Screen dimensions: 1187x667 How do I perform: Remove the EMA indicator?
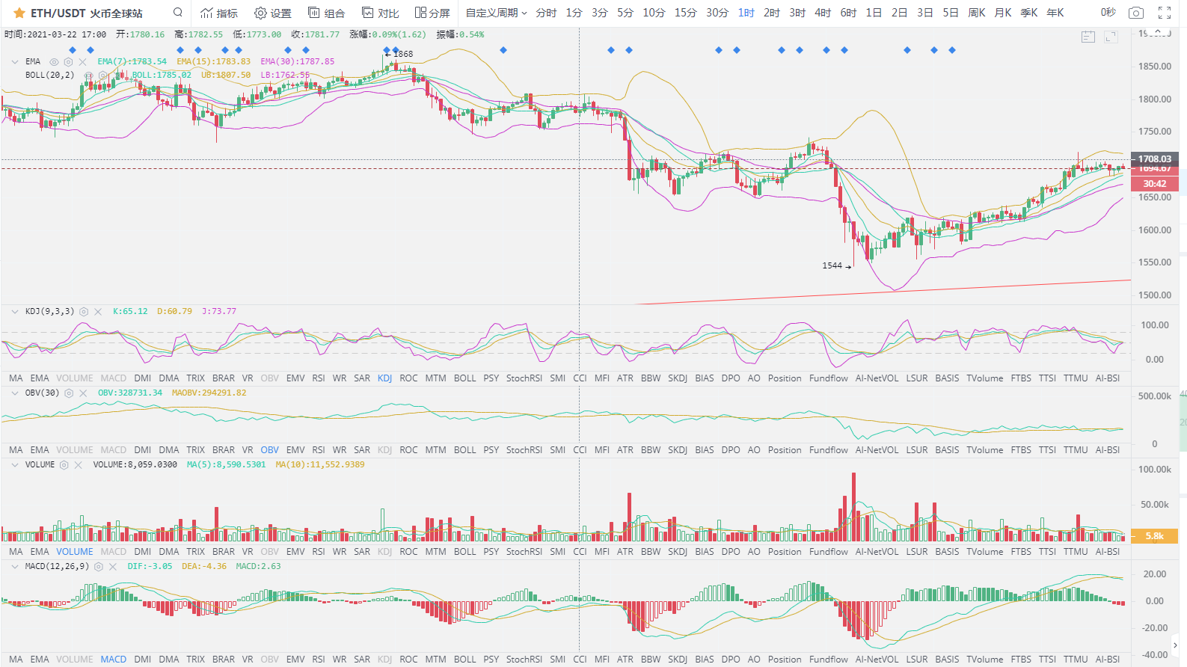(x=83, y=62)
